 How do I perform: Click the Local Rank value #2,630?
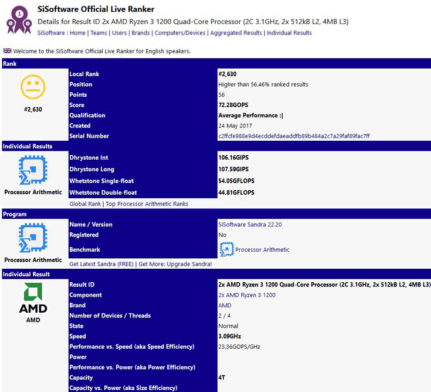coord(228,74)
